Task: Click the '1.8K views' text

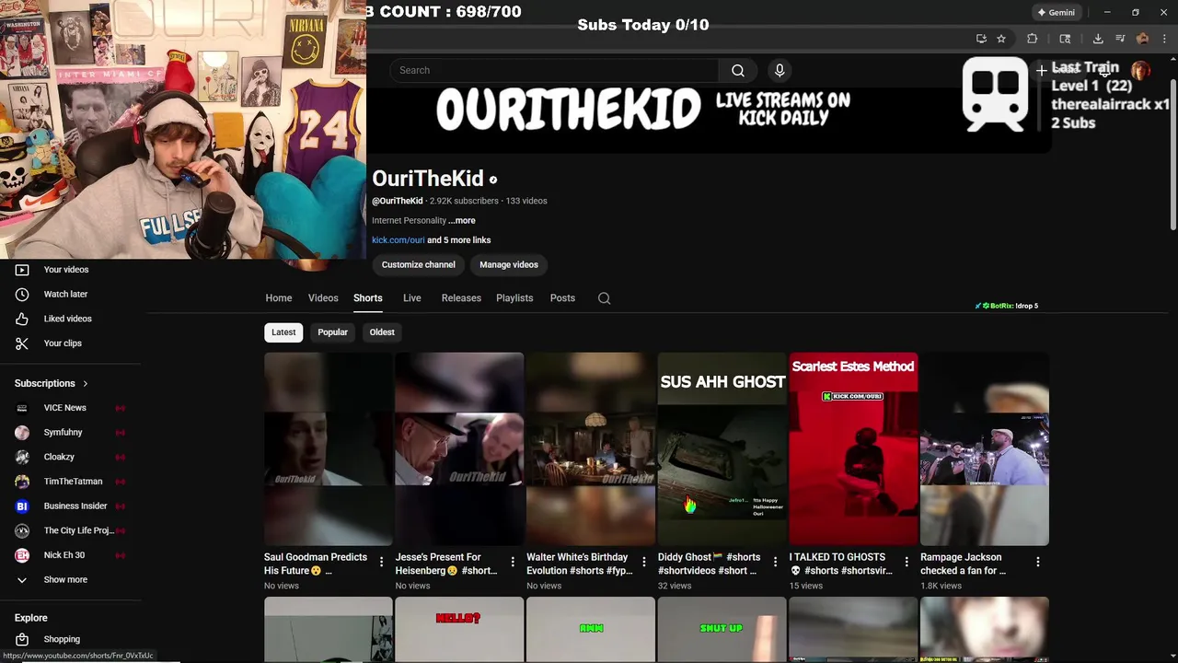Action: pyautogui.click(x=941, y=586)
